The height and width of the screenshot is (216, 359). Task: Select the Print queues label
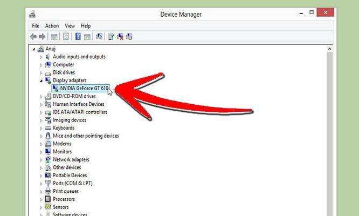coord(66,191)
